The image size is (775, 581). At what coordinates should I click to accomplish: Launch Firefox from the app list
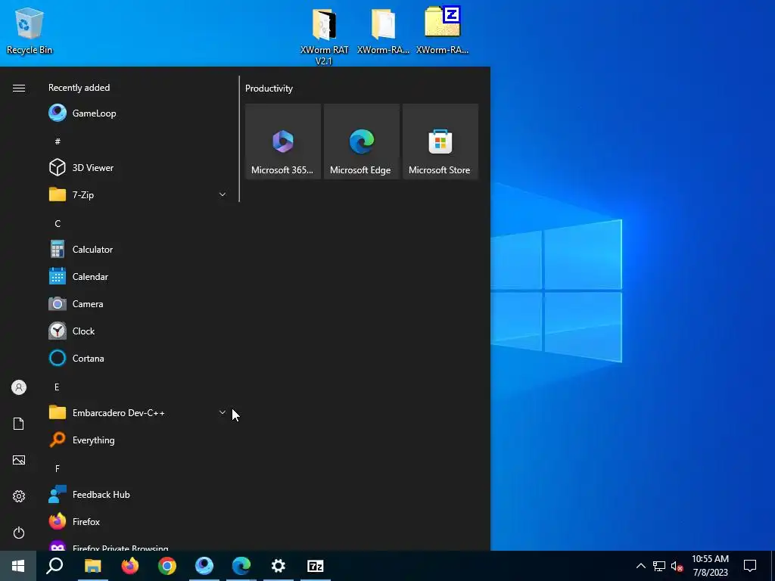click(x=138, y=522)
